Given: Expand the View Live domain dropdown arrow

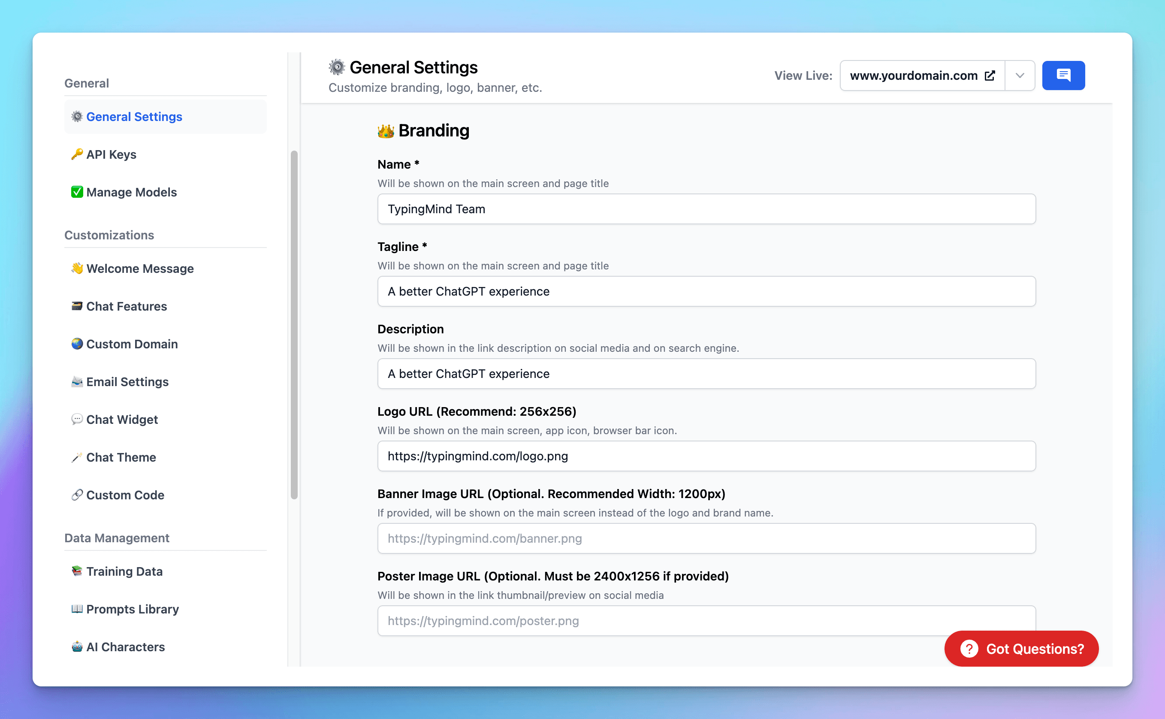Looking at the screenshot, I should 1020,76.
